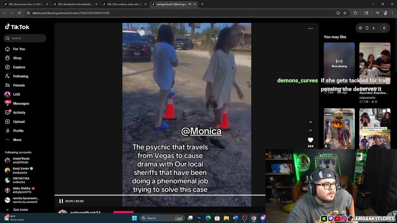
Task: Open Task View on taskbar
Action: coord(190,218)
